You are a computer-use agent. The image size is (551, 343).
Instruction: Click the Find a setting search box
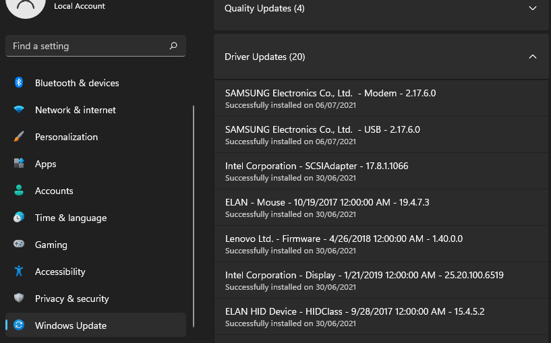(88, 46)
